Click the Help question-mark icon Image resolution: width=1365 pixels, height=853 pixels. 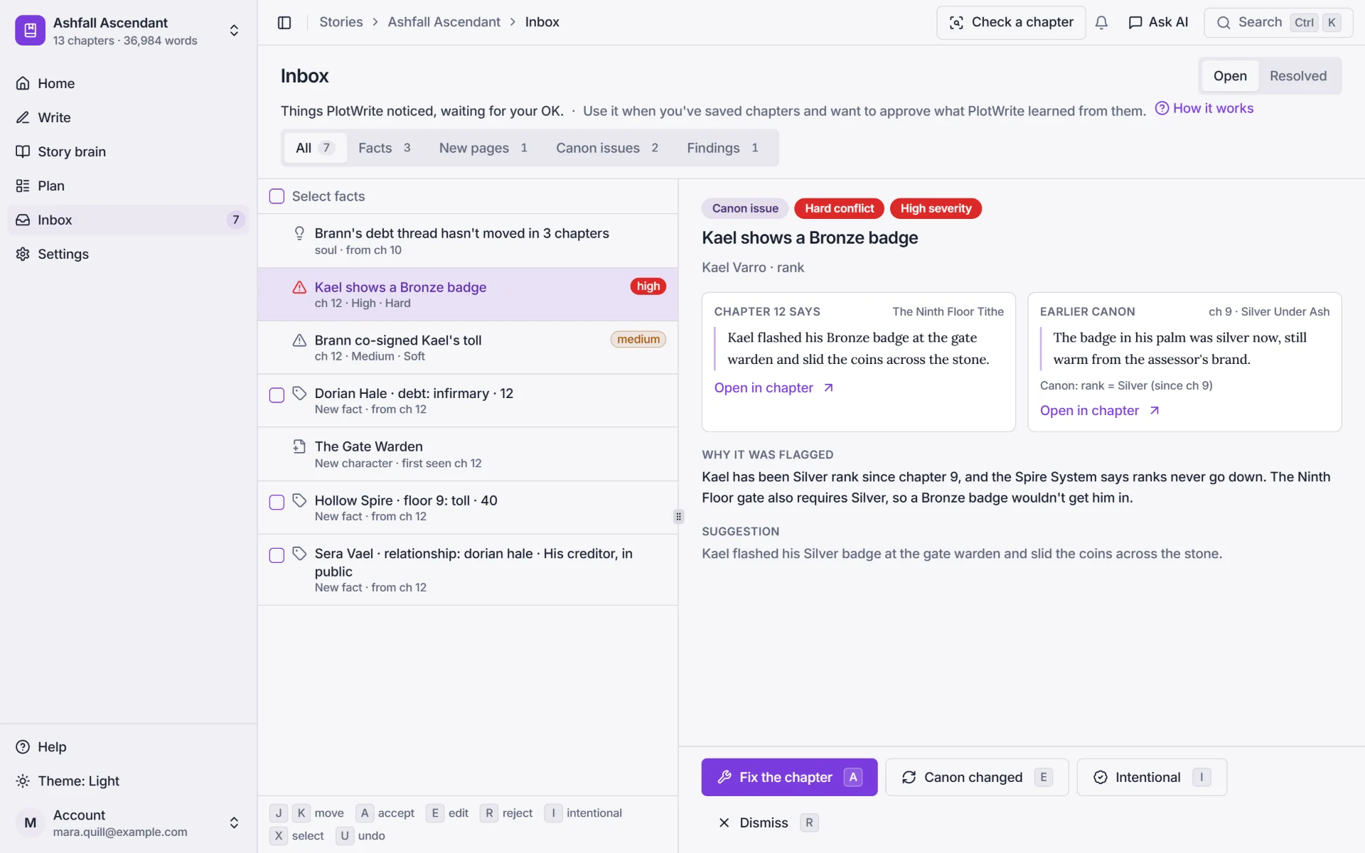(x=23, y=747)
